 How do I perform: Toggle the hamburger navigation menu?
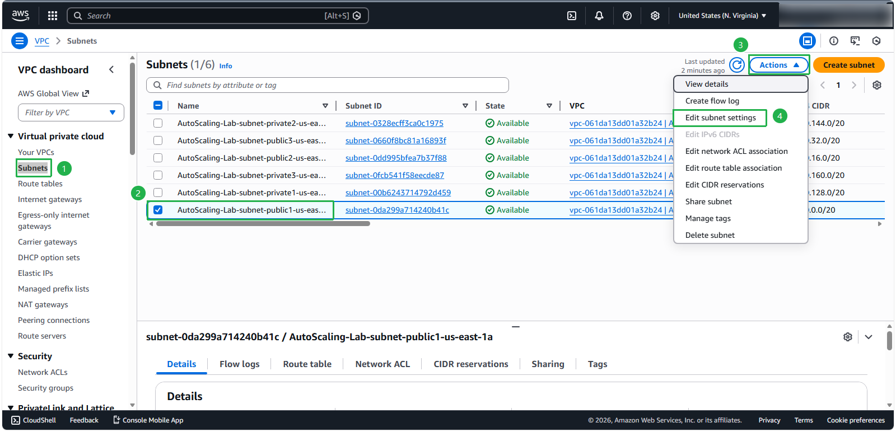point(20,41)
